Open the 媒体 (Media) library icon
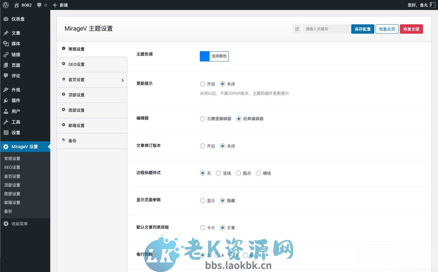 [7, 44]
